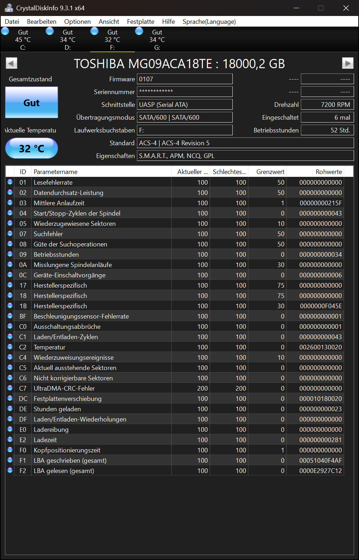The width and height of the screenshot is (359, 560).
Task: Click the Gut health status button
Action: pos(32,103)
